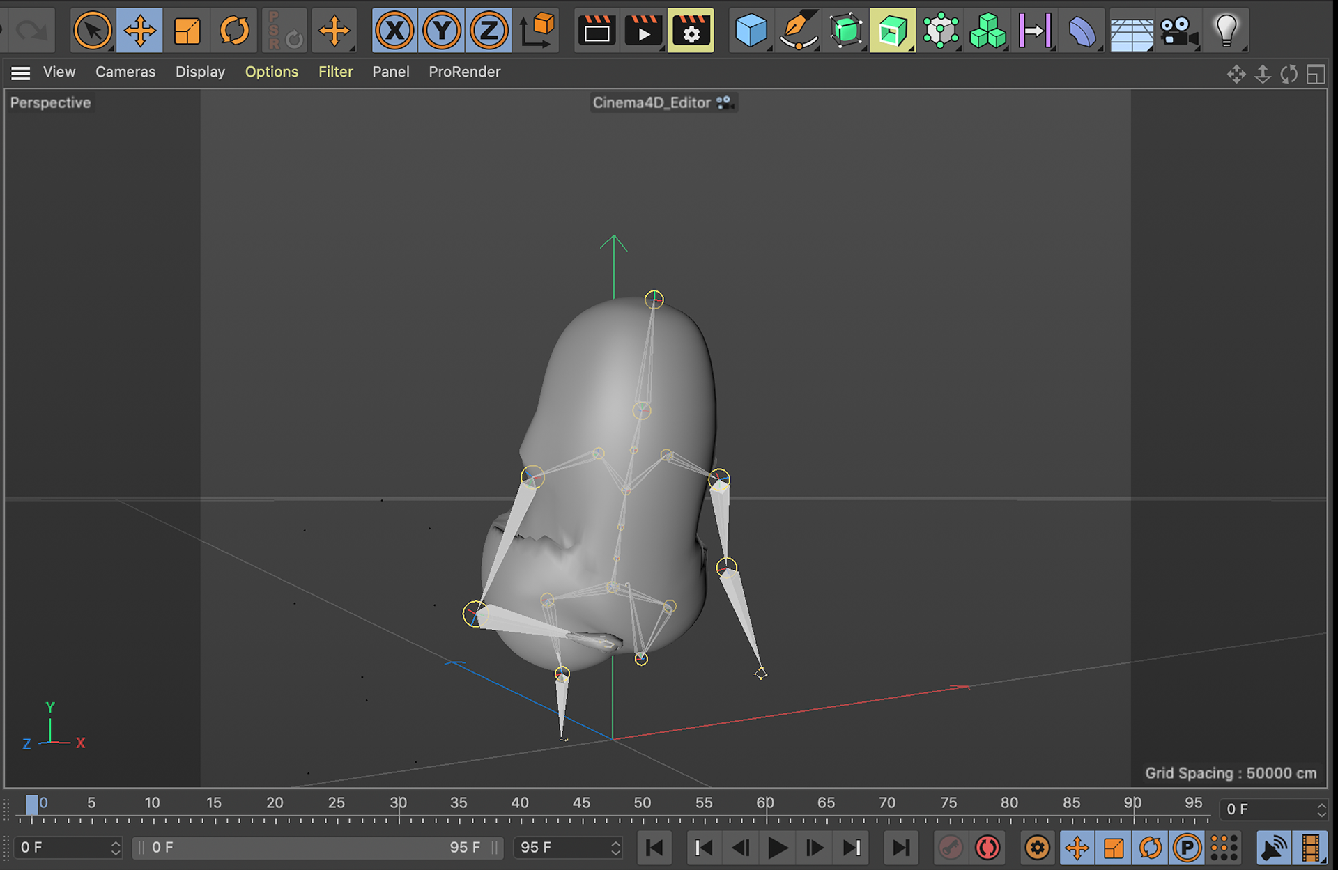Click the Floor grid object icon

click(1131, 32)
